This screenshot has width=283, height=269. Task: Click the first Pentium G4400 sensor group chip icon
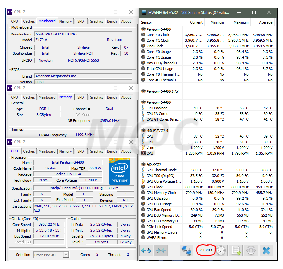[143, 29]
